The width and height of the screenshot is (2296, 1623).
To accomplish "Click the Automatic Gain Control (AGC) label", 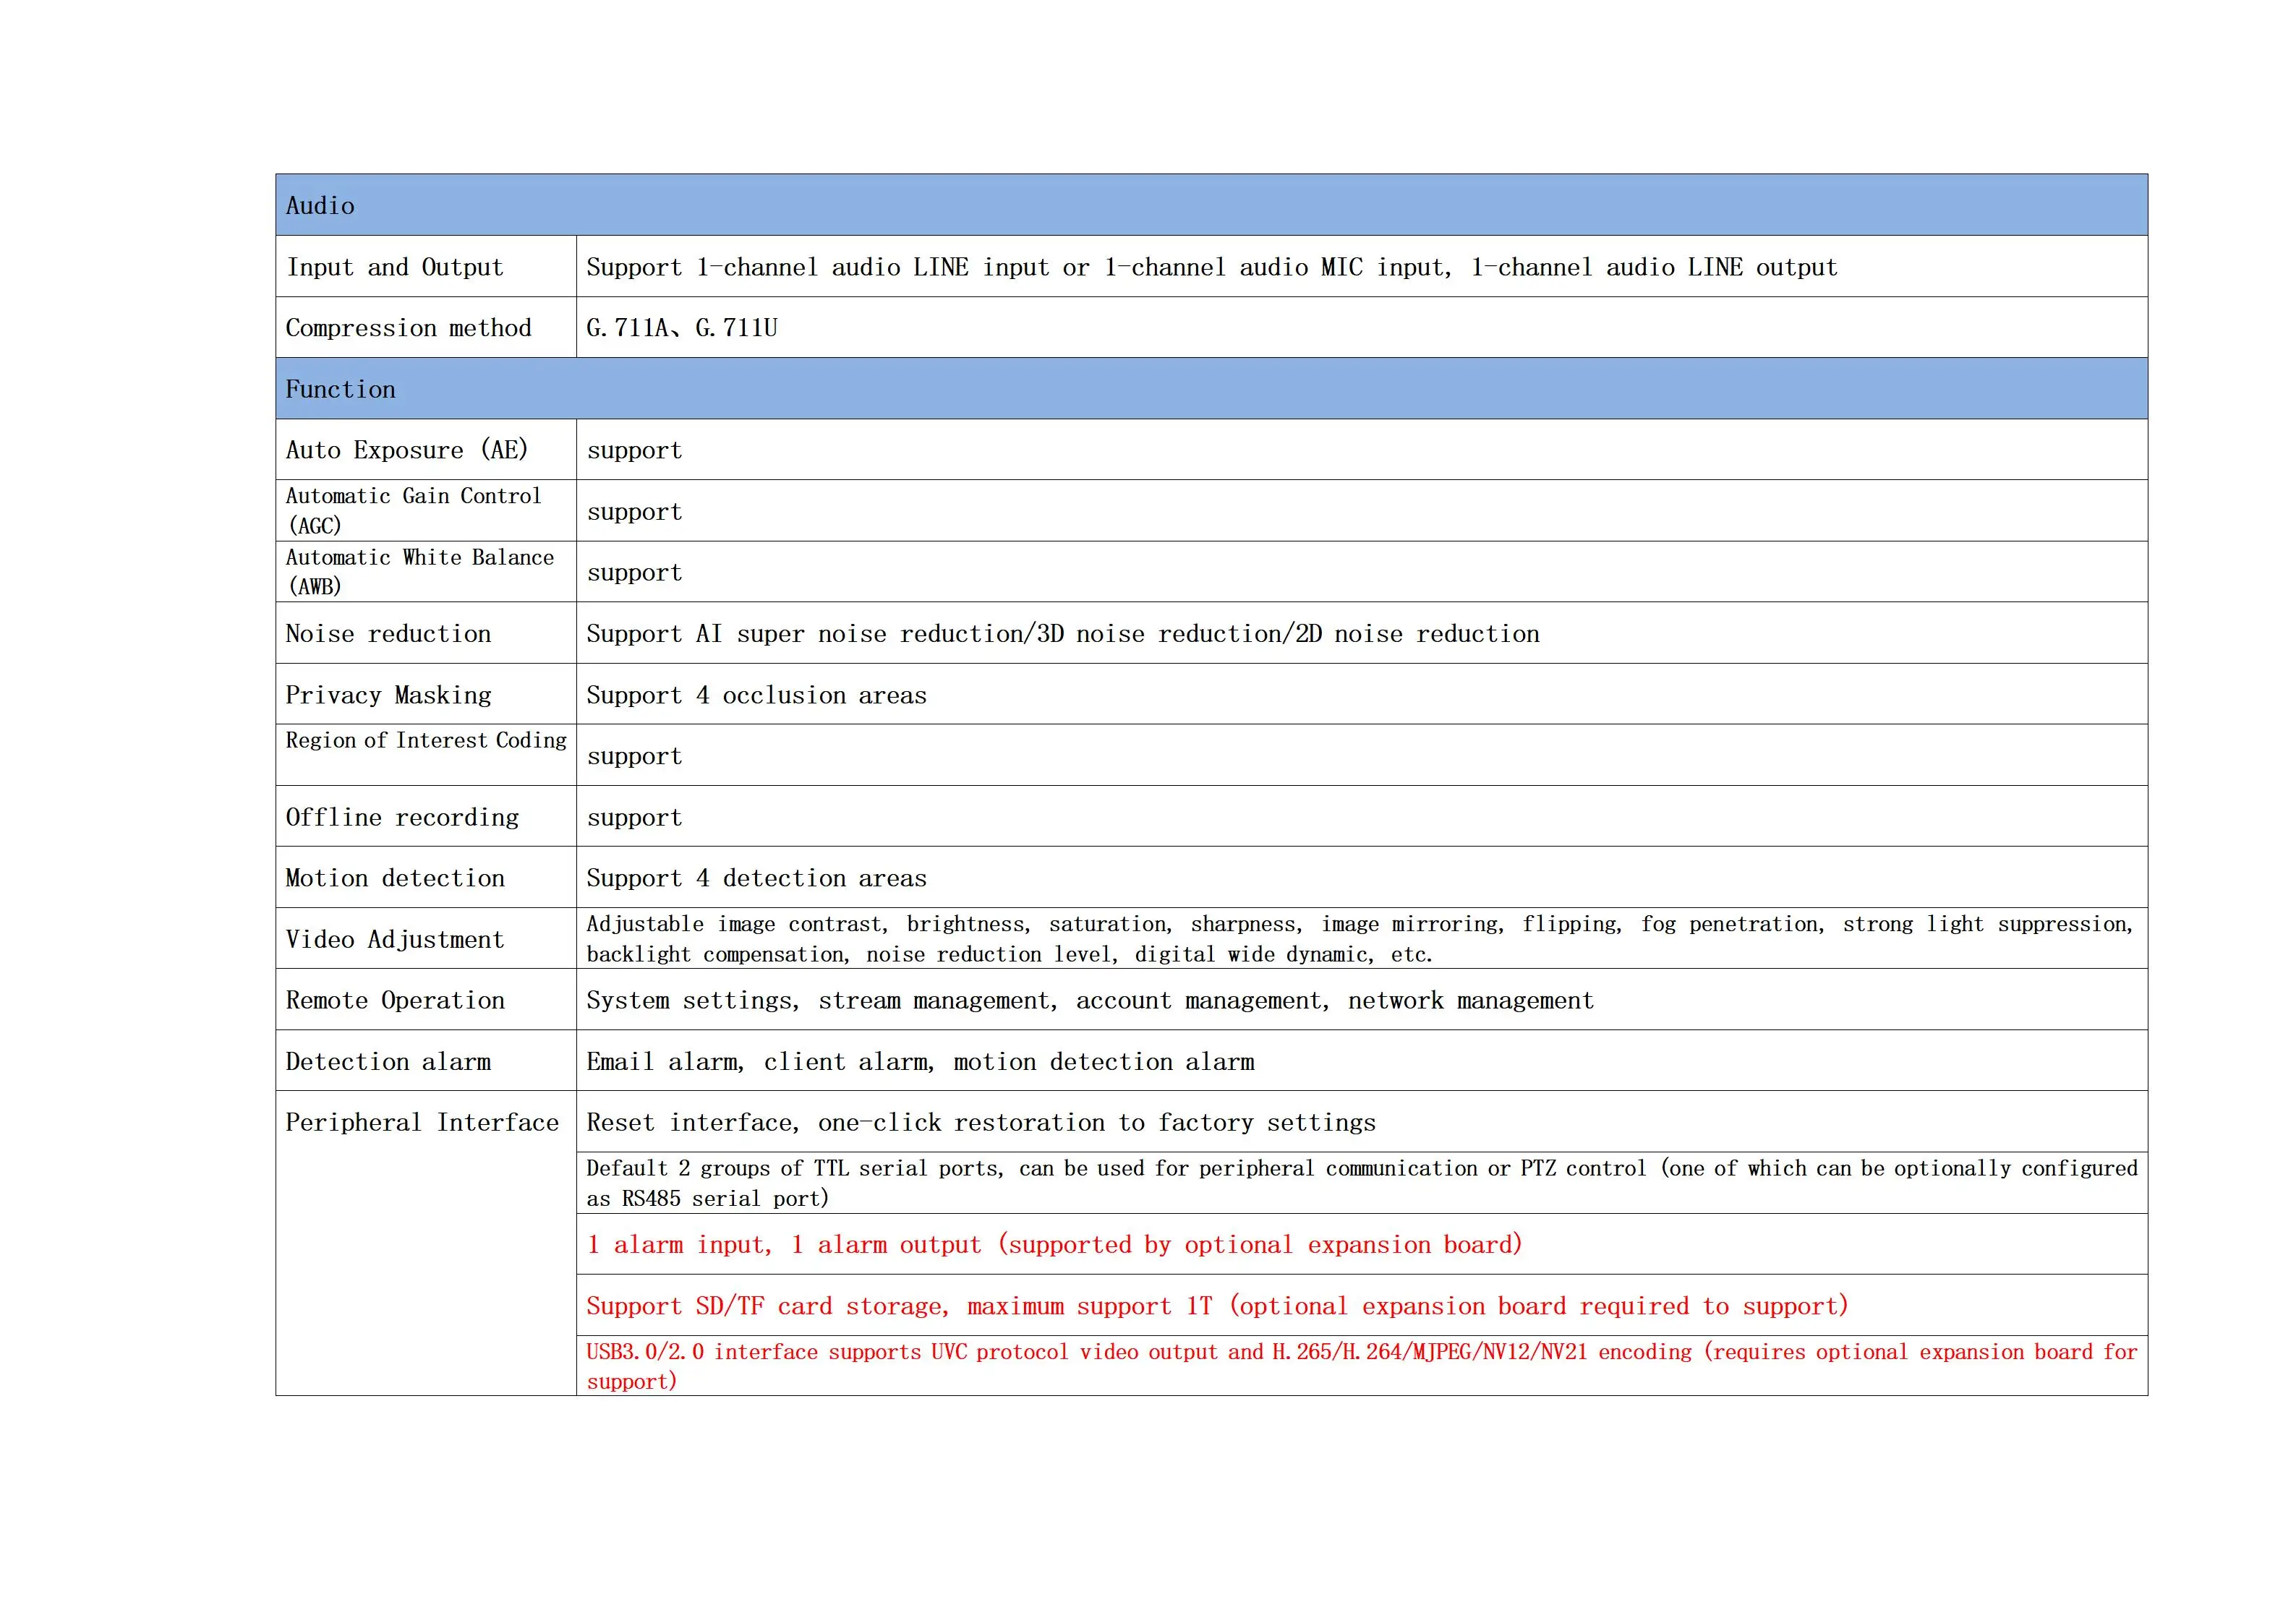I will (x=413, y=510).
